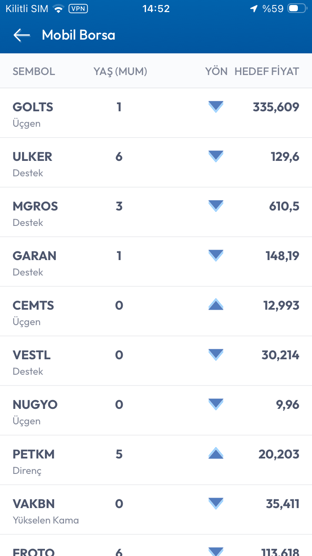
Task: Tap VAKBN downward direction arrow
Action: click(215, 503)
